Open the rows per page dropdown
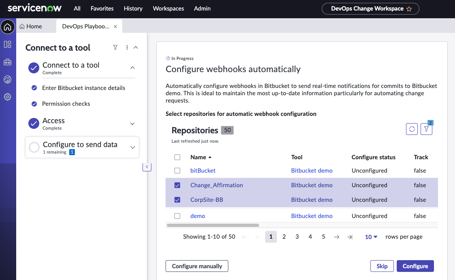The height and width of the screenshot is (280, 455). coord(371,237)
